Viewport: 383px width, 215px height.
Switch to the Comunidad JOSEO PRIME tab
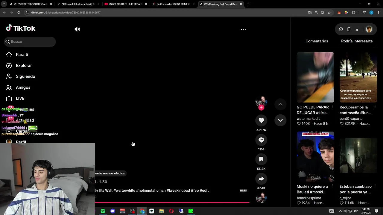click(173, 4)
